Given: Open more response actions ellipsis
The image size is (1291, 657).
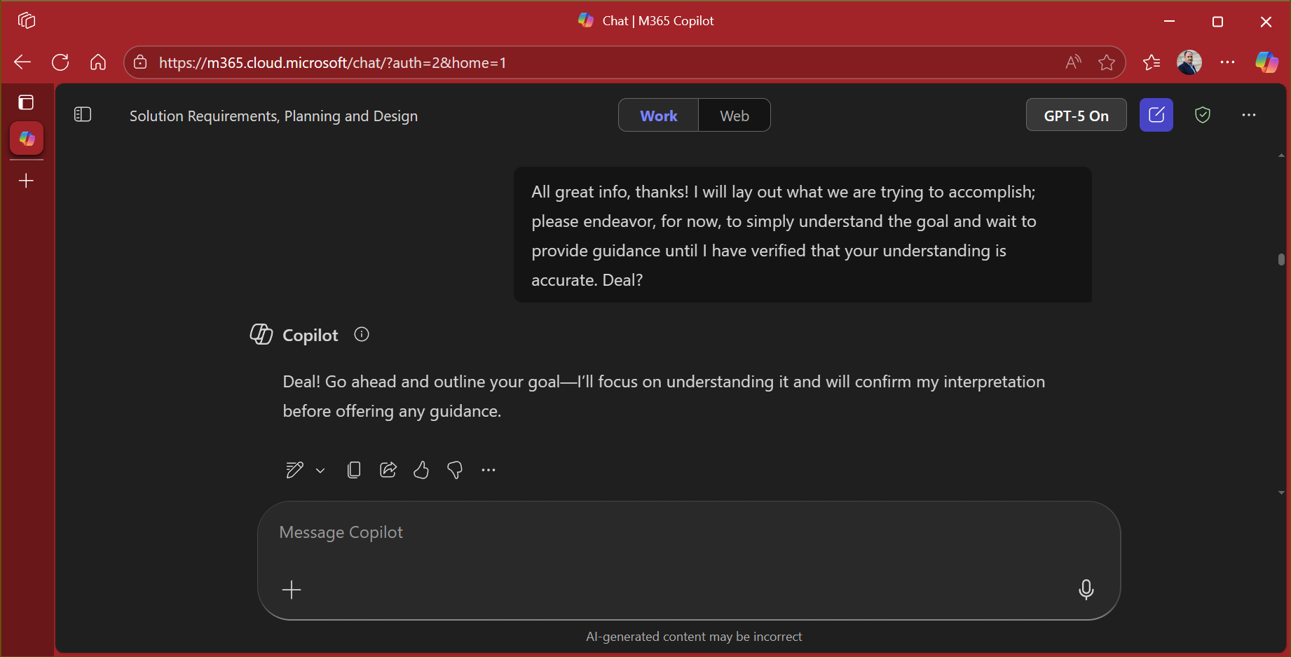Looking at the screenshot, I should (489, 470).
